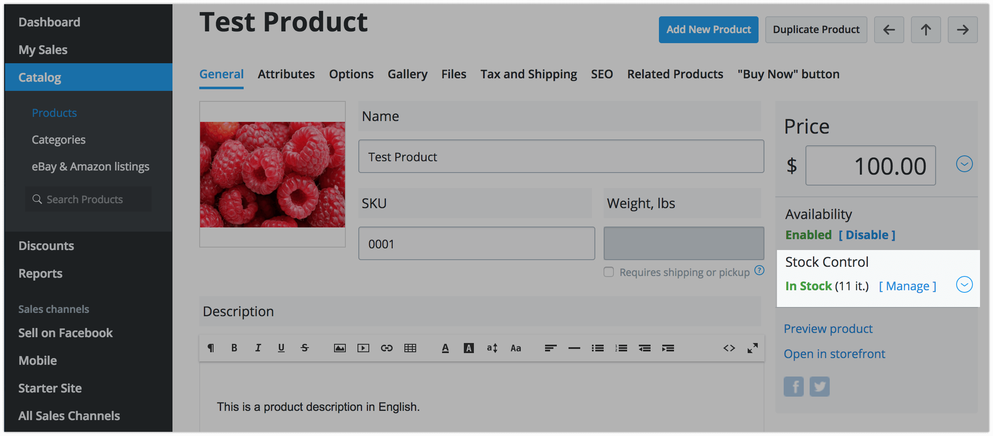Disable the product availability

[x=867, y=235]
